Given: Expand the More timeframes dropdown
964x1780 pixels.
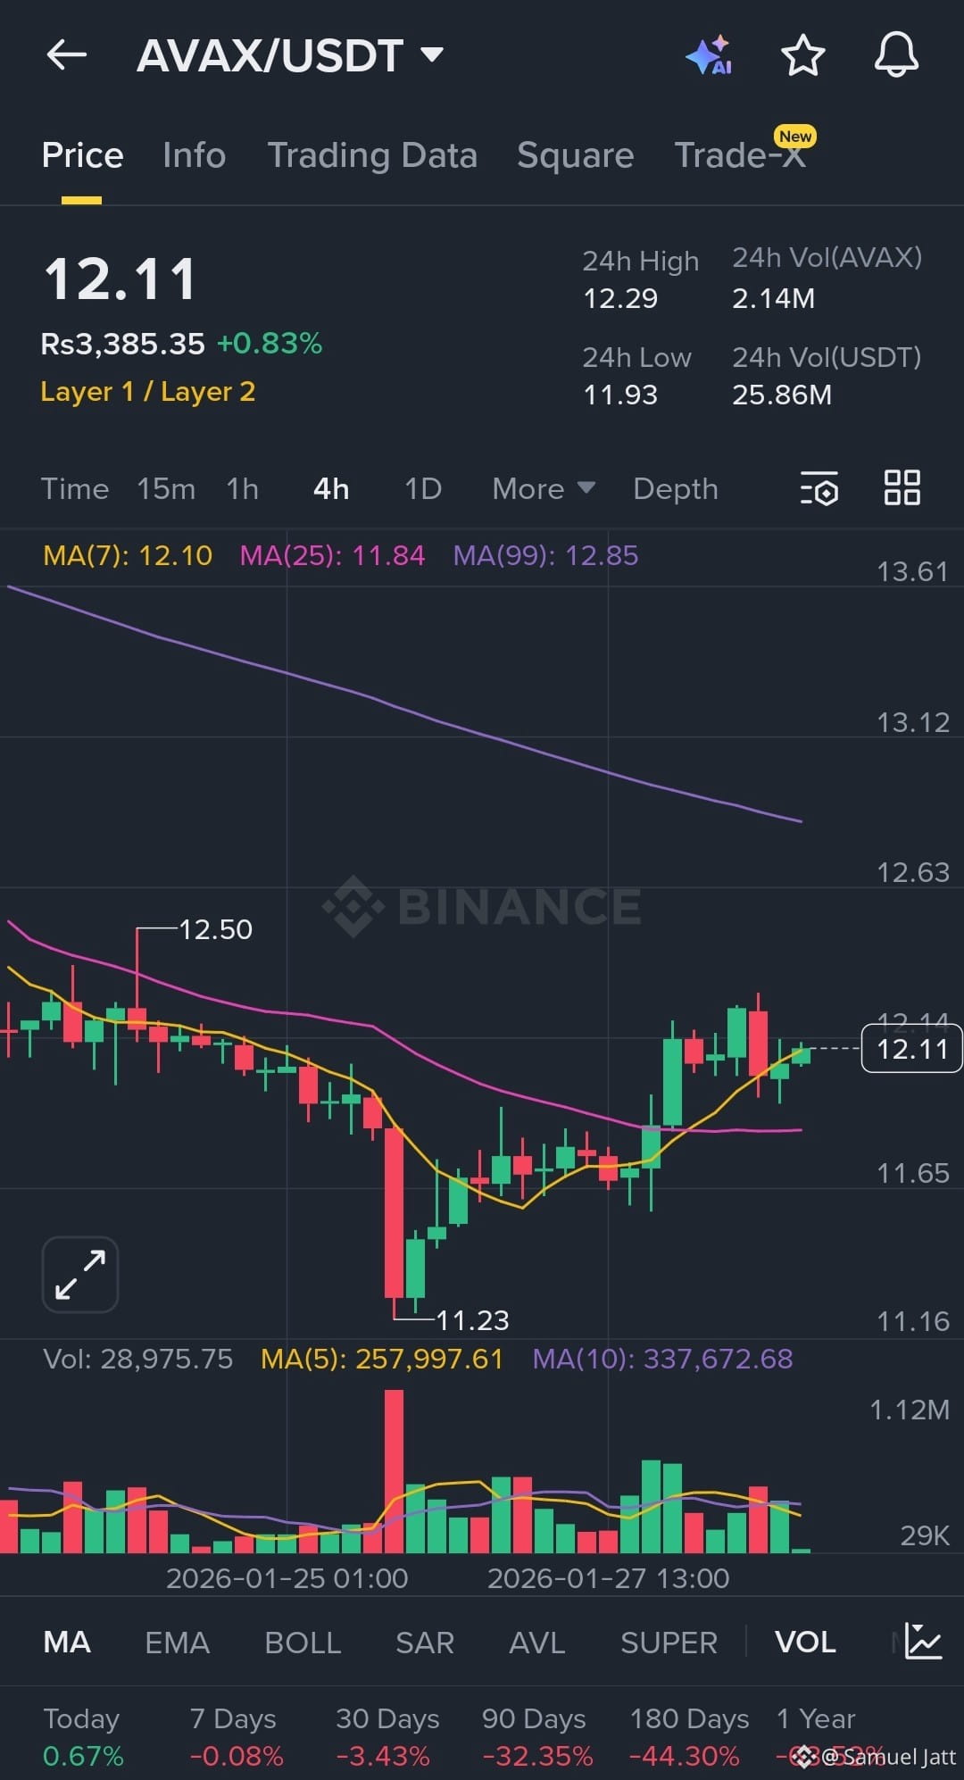Looking at the screenshot, I should [x=543, y=488].
